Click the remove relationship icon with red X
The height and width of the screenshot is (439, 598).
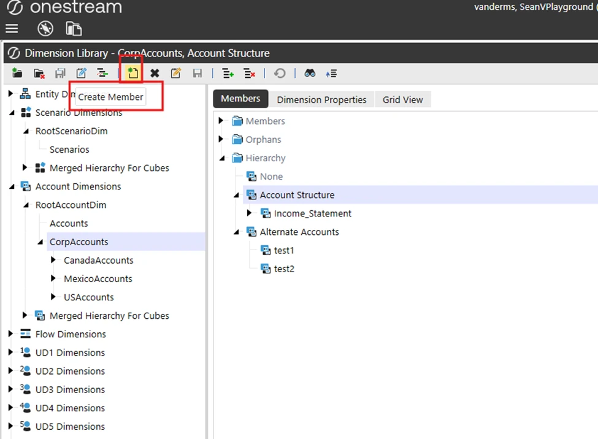coord(249,73)
